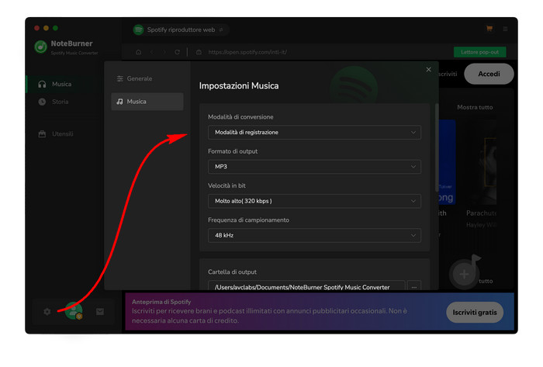Click the Iscriviti gratis button

point(475,312)
